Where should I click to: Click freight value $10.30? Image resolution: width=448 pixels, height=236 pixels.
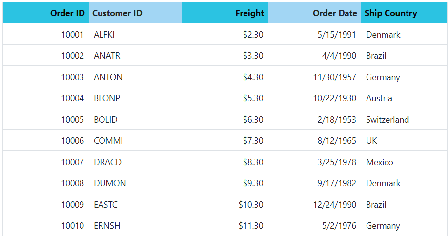tap(225, 204)
